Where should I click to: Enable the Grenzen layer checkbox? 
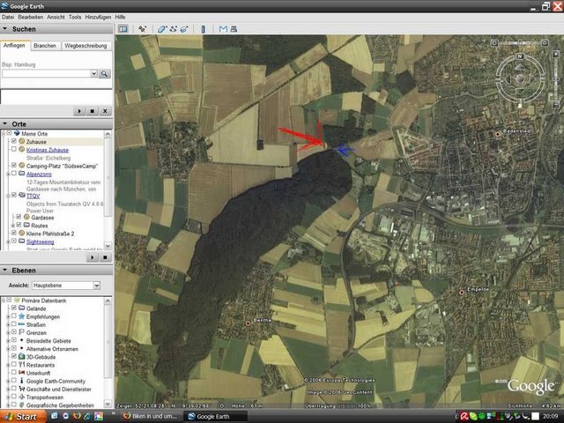pos(14,332)
